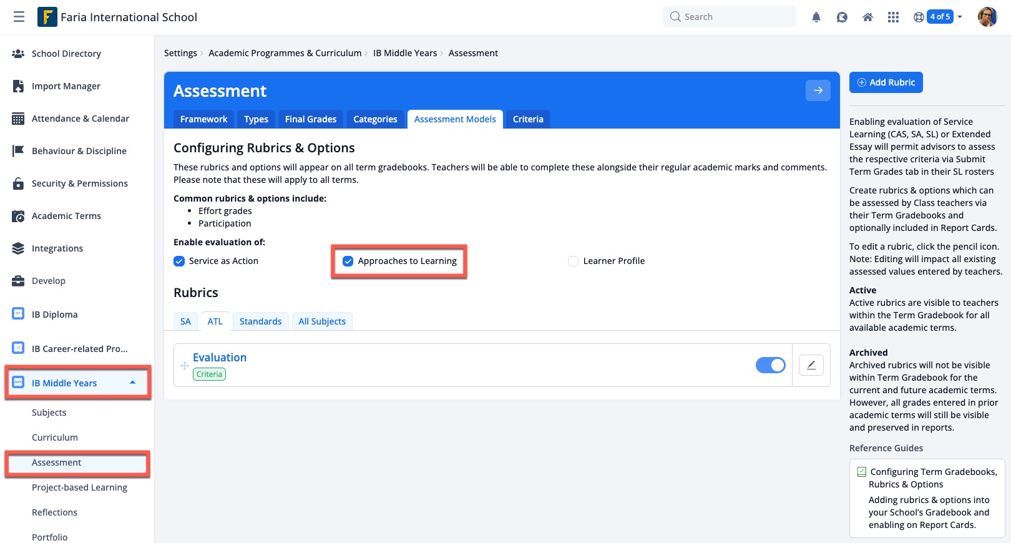Click the blue arrow button in Assessment header
Image resolution: width=1011 pixels, height=543 pixels.
tap(818, 90)
